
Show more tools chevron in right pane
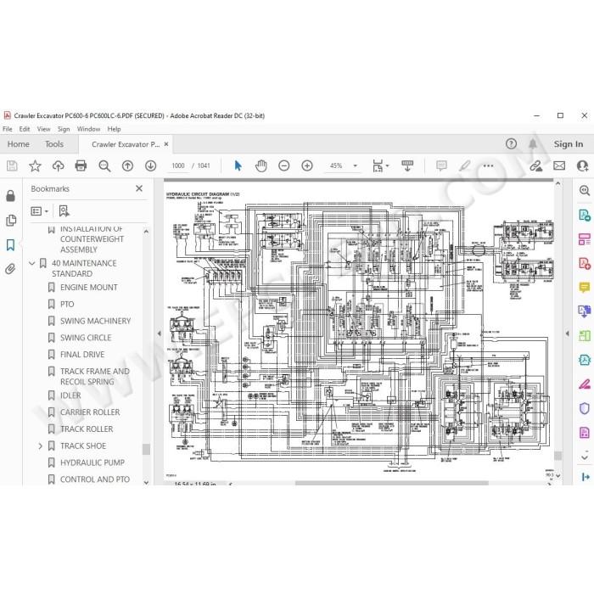coord(585,457)
